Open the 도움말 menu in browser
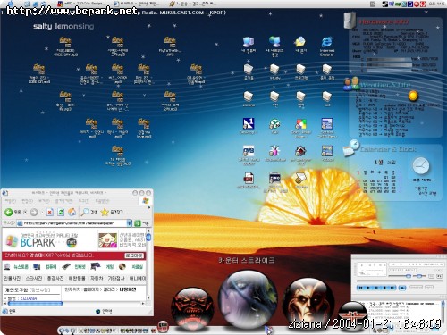Image resolution: width=447 pixels, height=335 pixels. [x=103, y=201]
